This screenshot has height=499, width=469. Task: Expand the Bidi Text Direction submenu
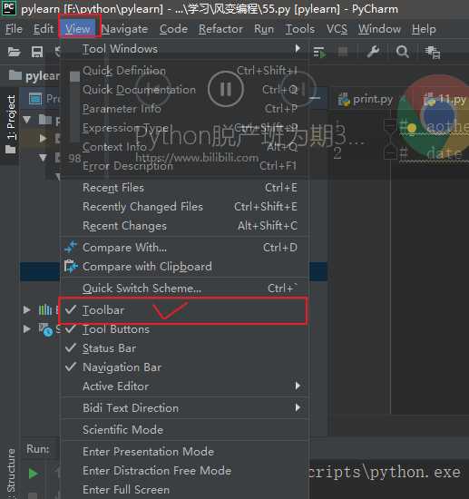(x=183, y=408)
